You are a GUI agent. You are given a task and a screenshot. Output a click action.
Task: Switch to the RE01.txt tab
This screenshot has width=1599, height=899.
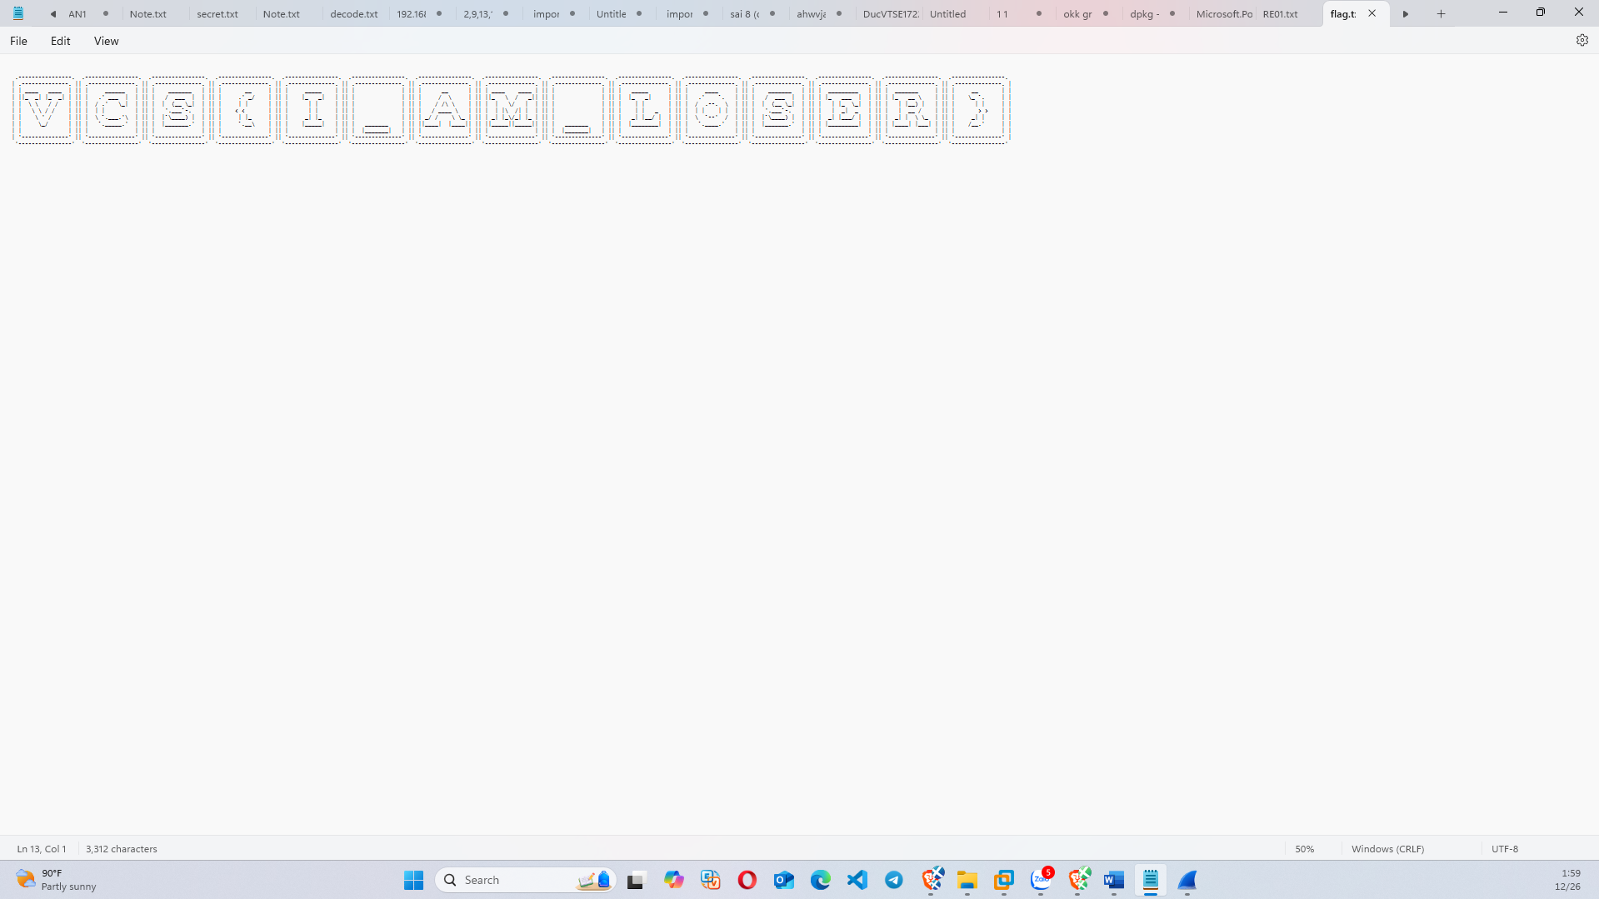1280,13
